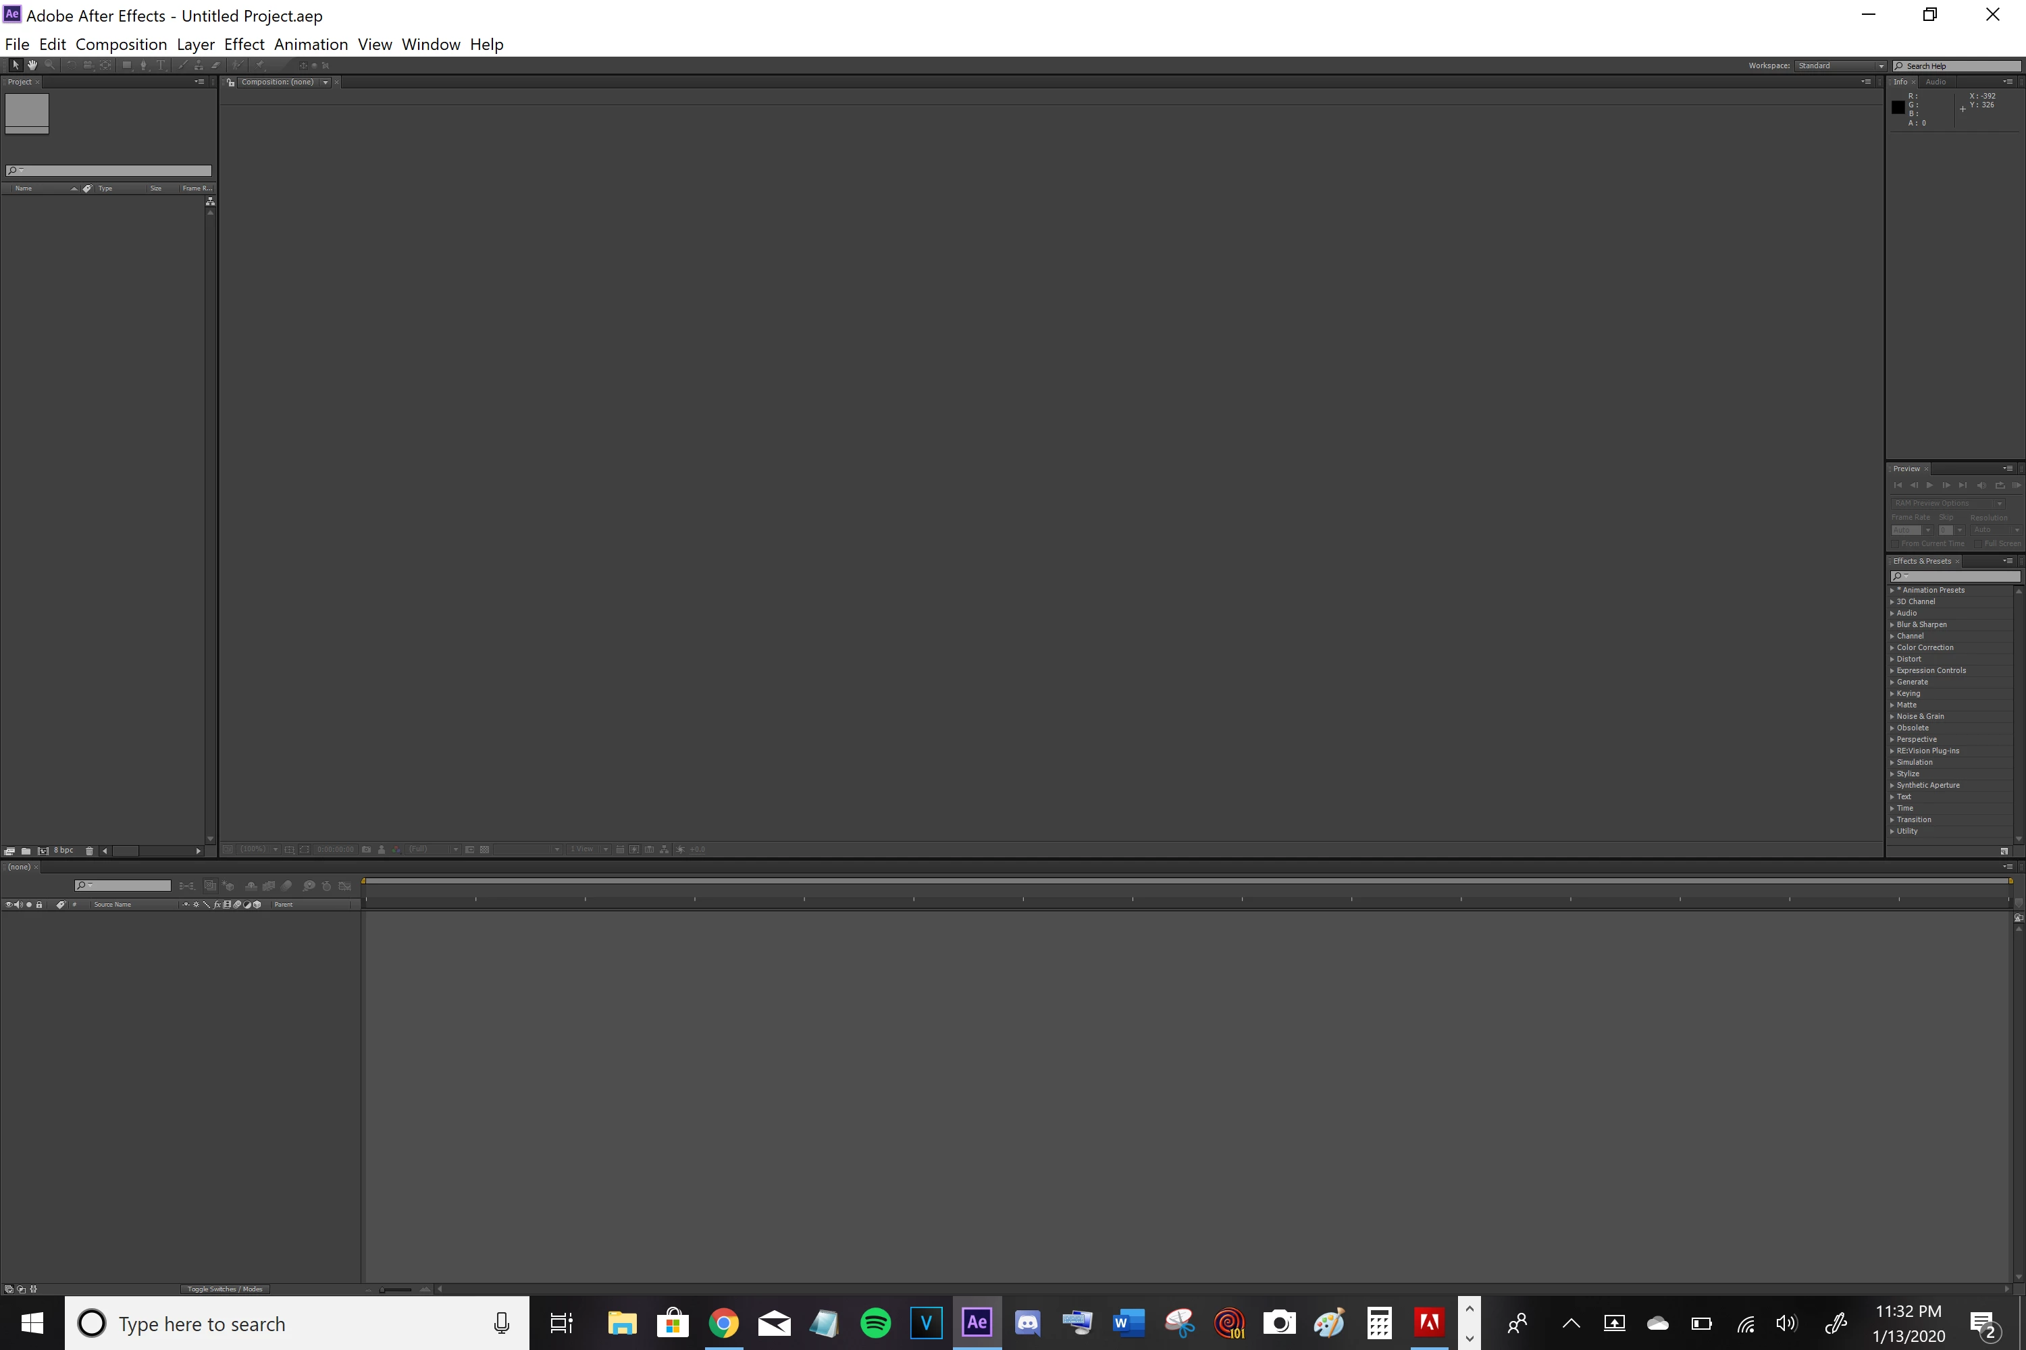This screenshot has height=1350, width=2026.
Task: Select the Pen tool
Action: click(144, 65)
